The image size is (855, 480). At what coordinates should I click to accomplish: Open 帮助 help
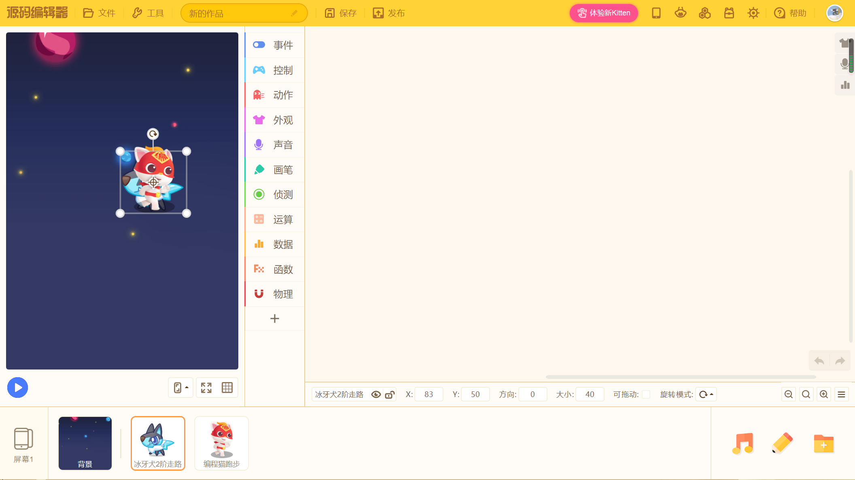tap(790, 13)
